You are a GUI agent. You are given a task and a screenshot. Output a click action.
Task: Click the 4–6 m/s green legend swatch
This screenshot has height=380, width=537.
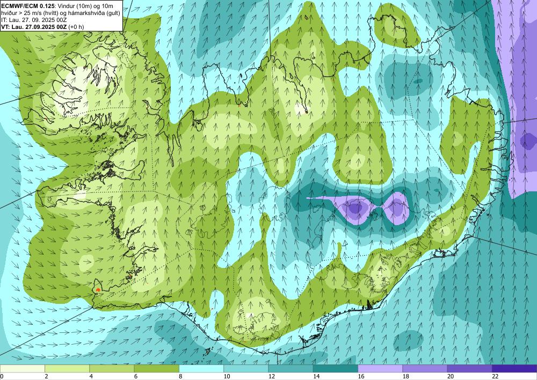point(112,369)
